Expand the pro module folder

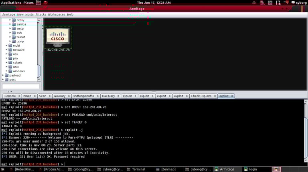6,58
